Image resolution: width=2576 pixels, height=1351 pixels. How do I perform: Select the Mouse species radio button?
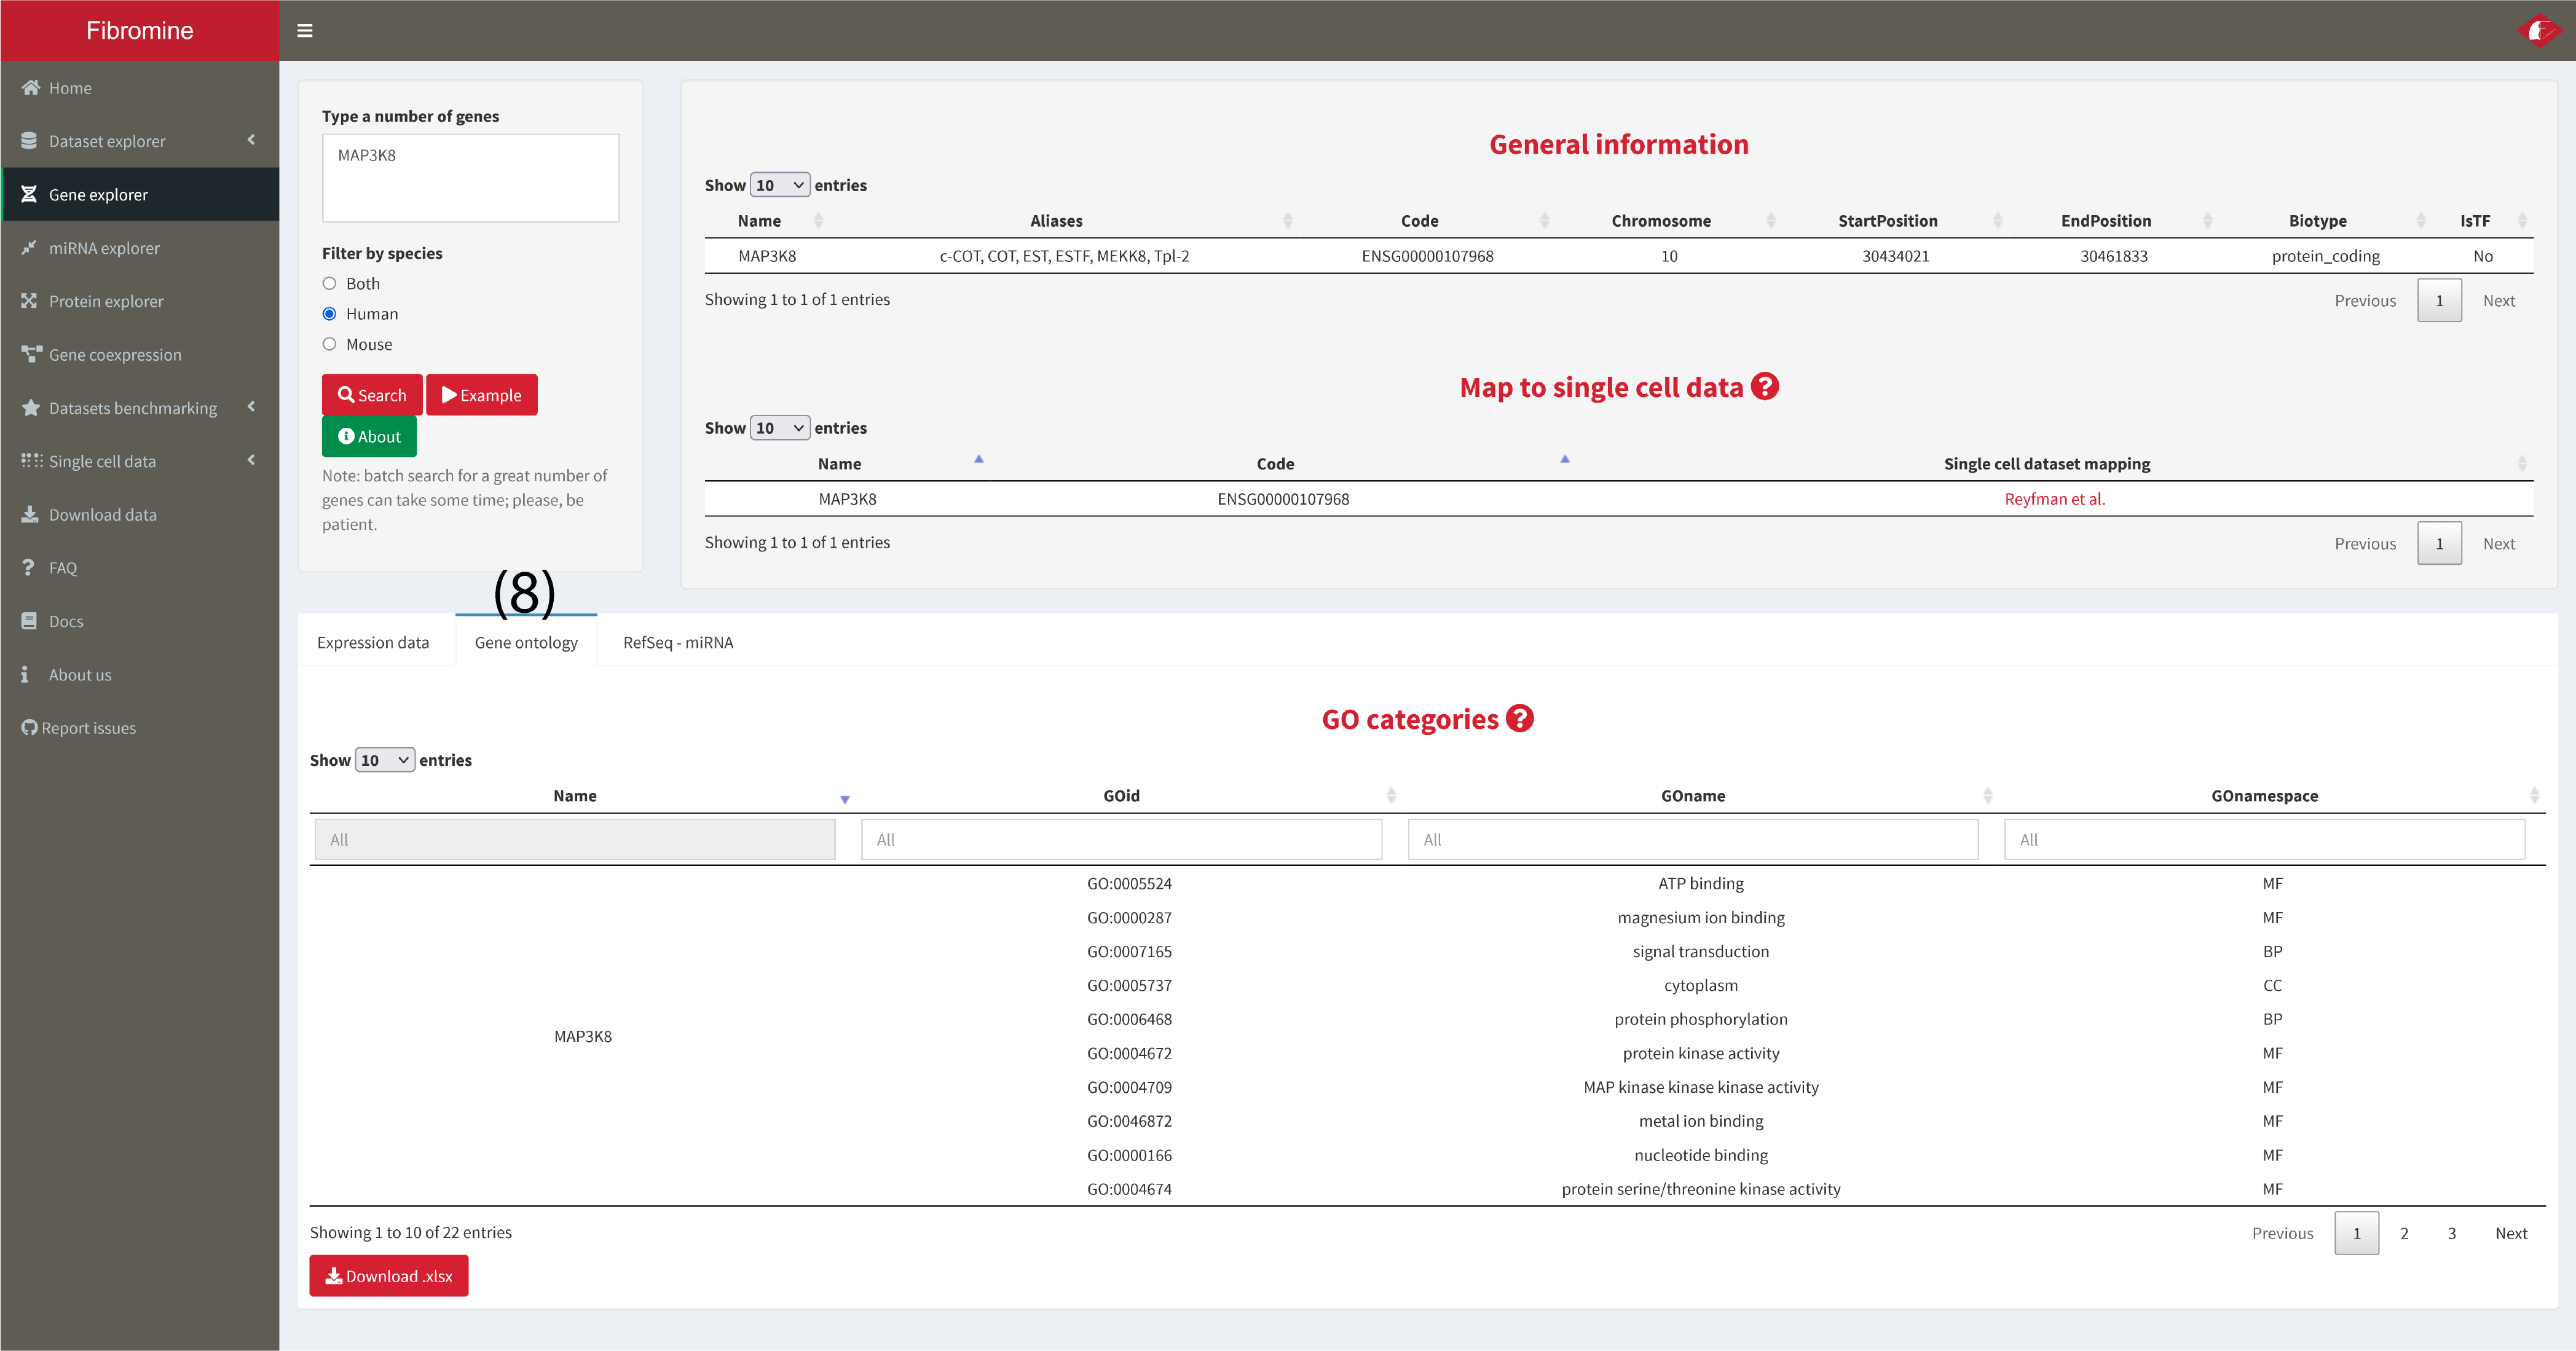[x=329, y=344]
